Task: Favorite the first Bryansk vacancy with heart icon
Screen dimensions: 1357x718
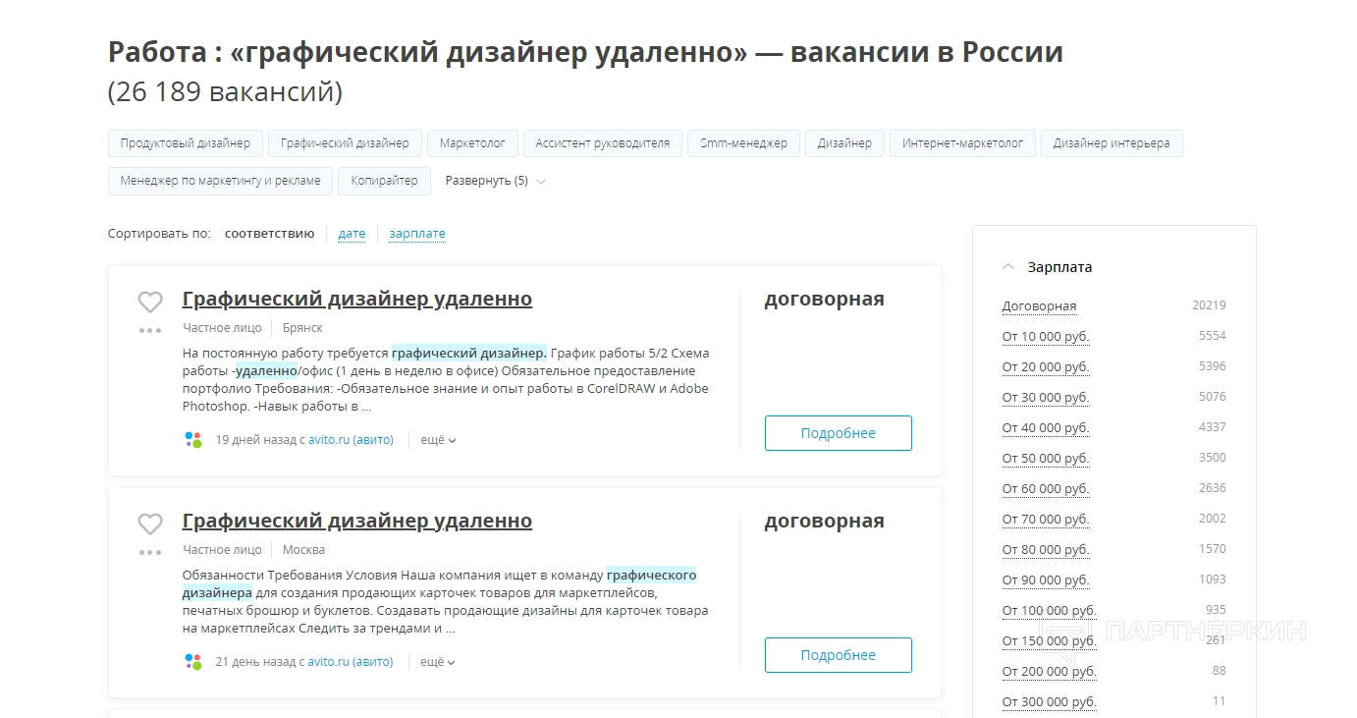Action: click(x=149, y=302)
